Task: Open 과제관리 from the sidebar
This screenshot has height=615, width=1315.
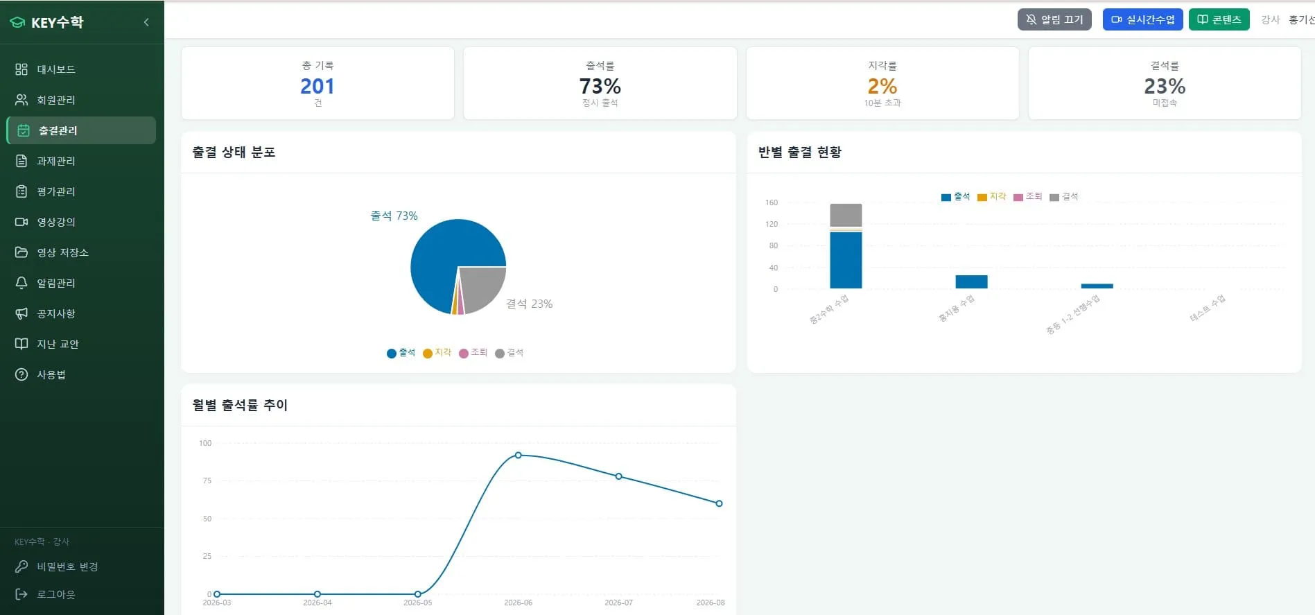Action: tap(81, 161)
